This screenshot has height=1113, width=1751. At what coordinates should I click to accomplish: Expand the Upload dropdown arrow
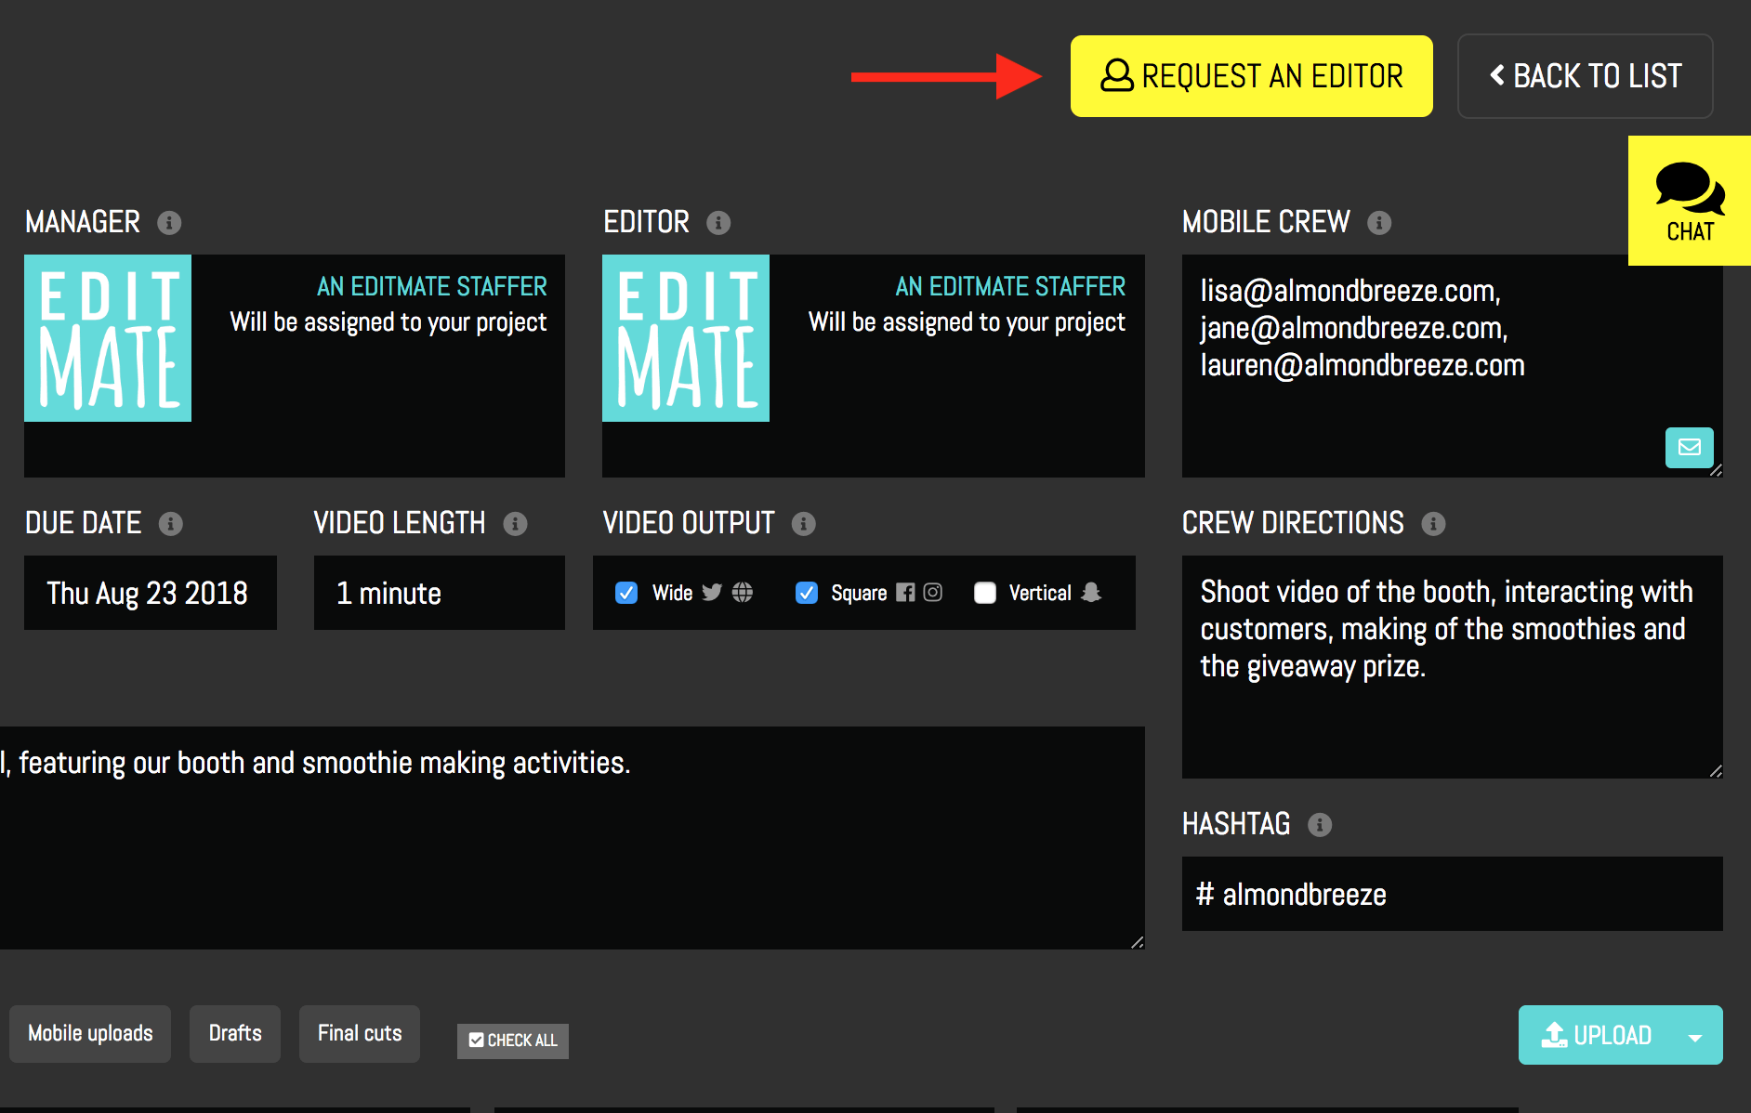click(x=1696, y=1037)
